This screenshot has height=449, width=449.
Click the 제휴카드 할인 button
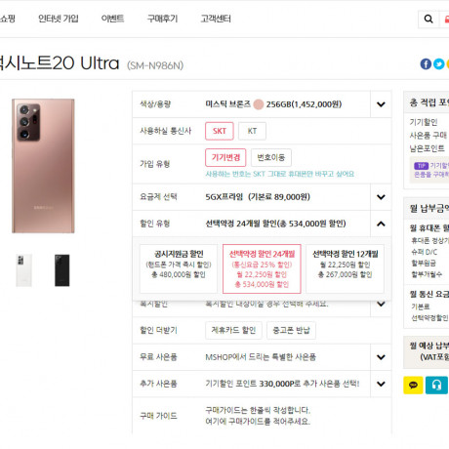click(x=233, y=330)
